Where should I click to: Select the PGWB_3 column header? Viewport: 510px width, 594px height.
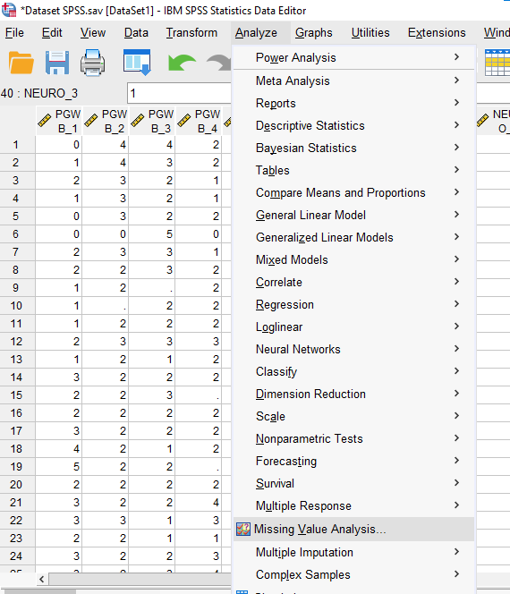152,121
